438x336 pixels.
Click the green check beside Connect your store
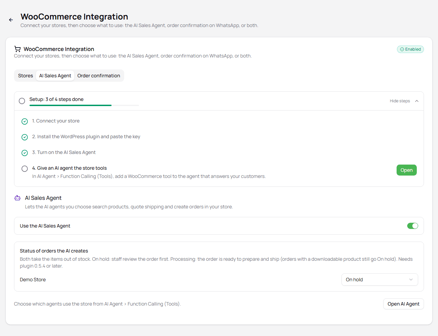(25, 121)
